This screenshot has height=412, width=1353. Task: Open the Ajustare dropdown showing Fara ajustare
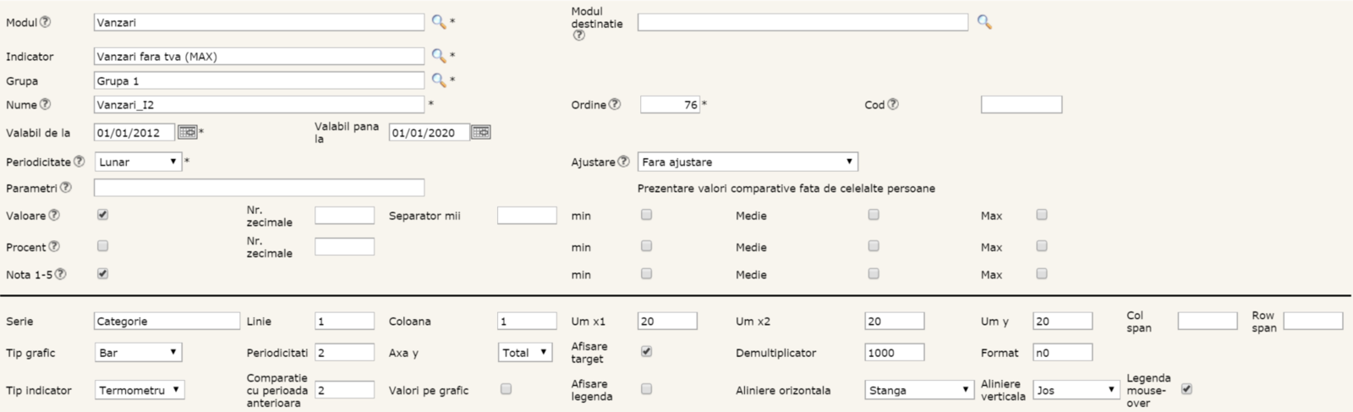748,162
